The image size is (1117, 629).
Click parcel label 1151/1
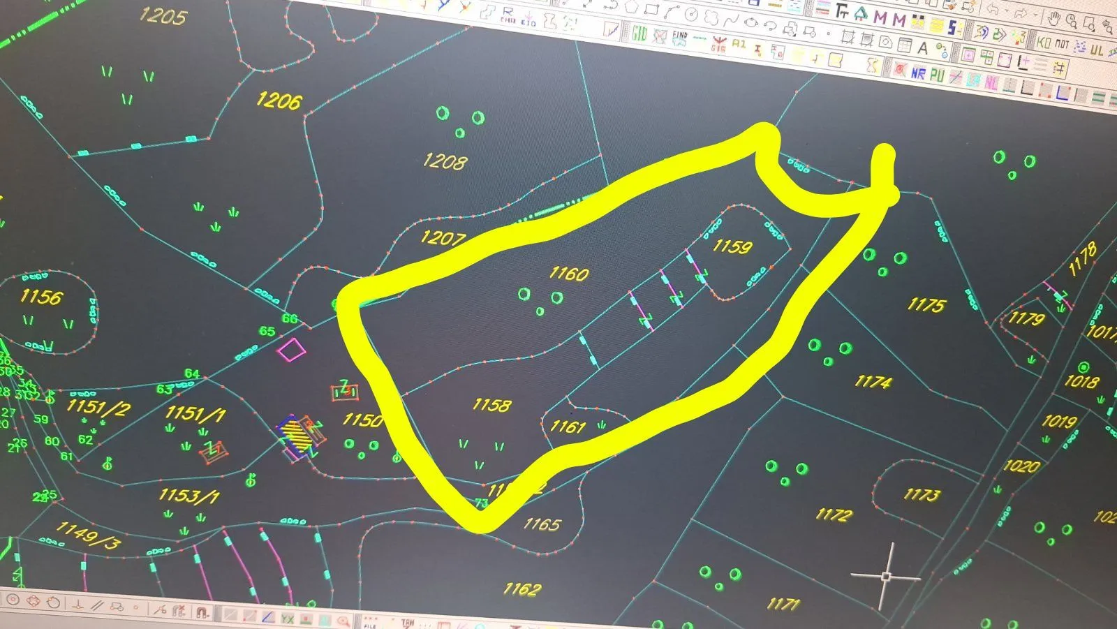pos(196,414)
